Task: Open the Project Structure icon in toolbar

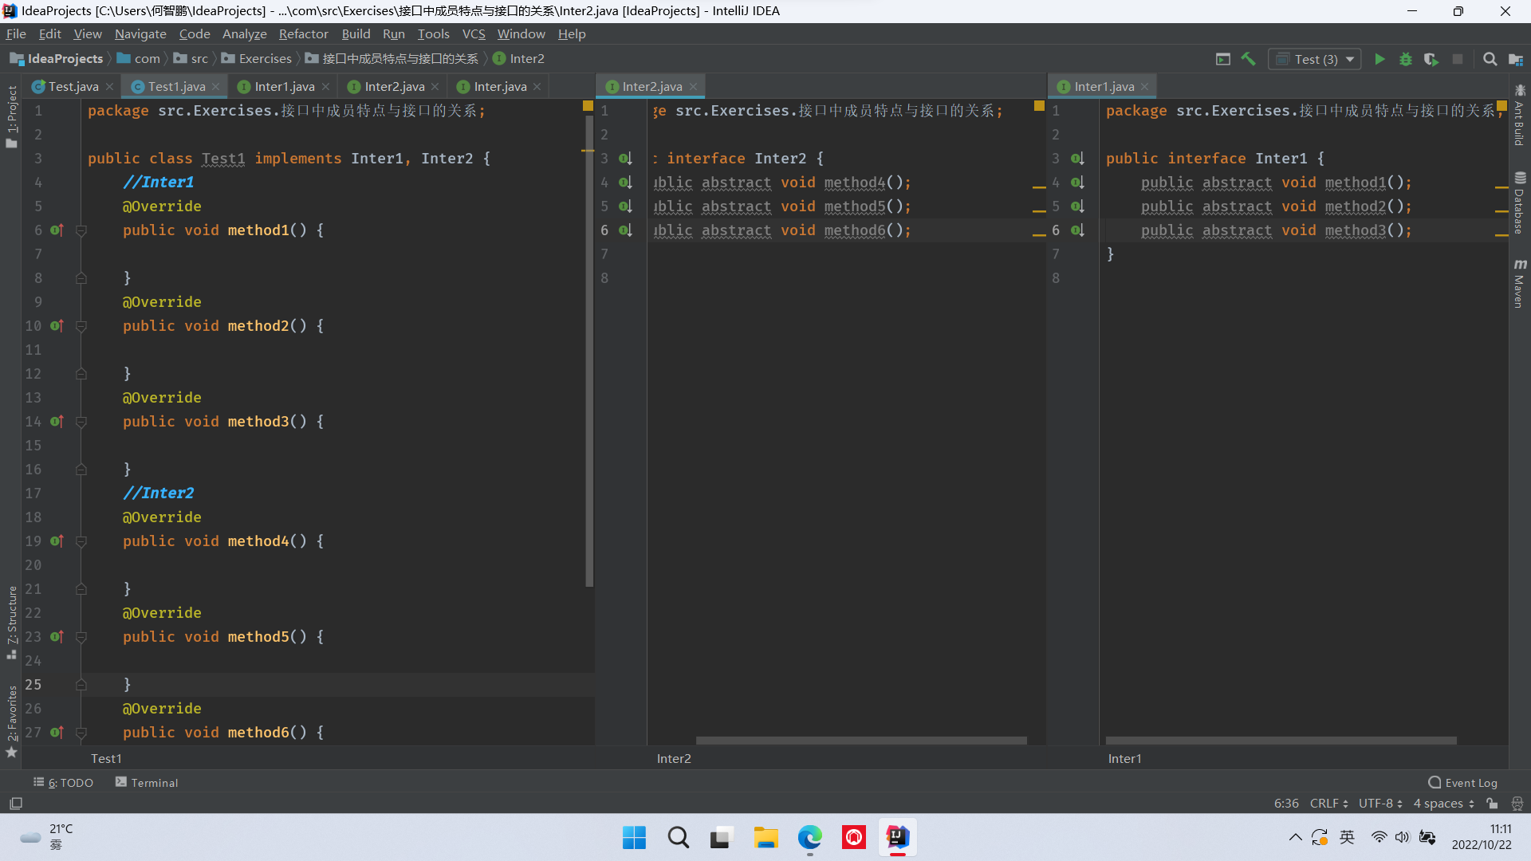Action: pos(1516,59)
